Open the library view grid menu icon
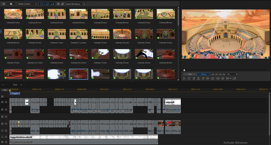The image size is (271, 145). (58, 4)
